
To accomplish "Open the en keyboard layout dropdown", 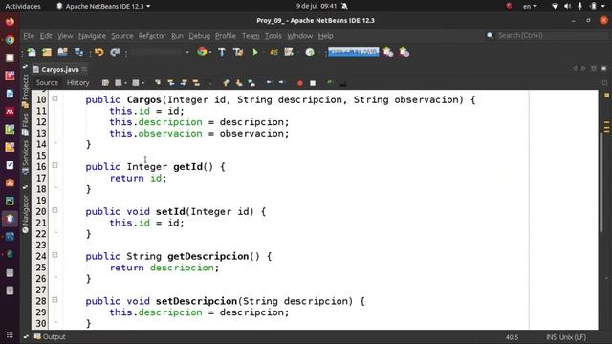I will coord(530,6).
